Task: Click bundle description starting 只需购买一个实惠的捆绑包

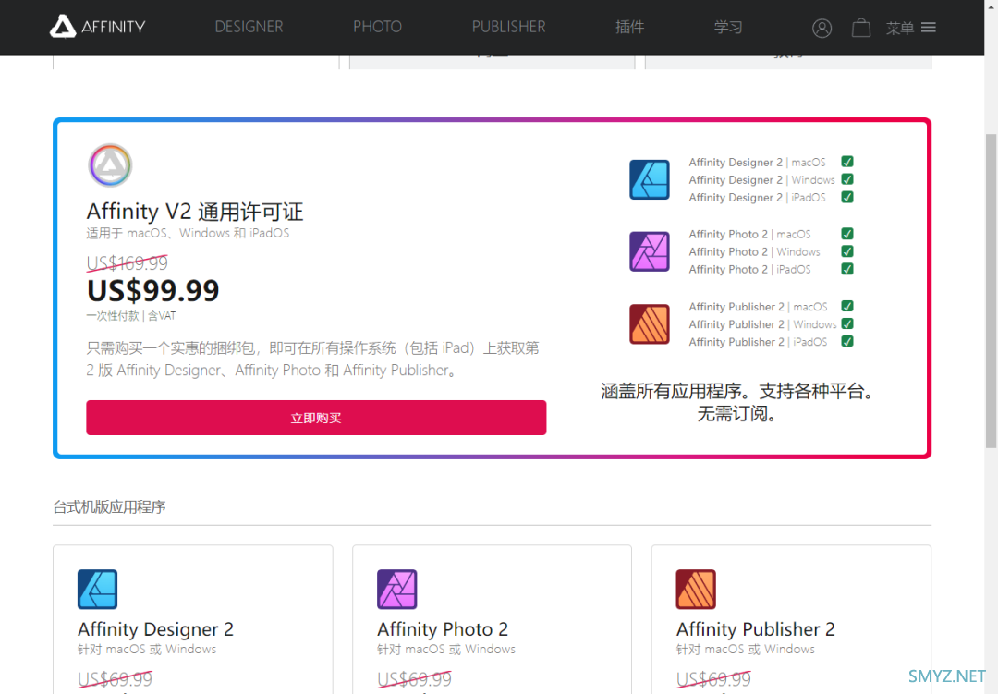Action: coord(312,359)
